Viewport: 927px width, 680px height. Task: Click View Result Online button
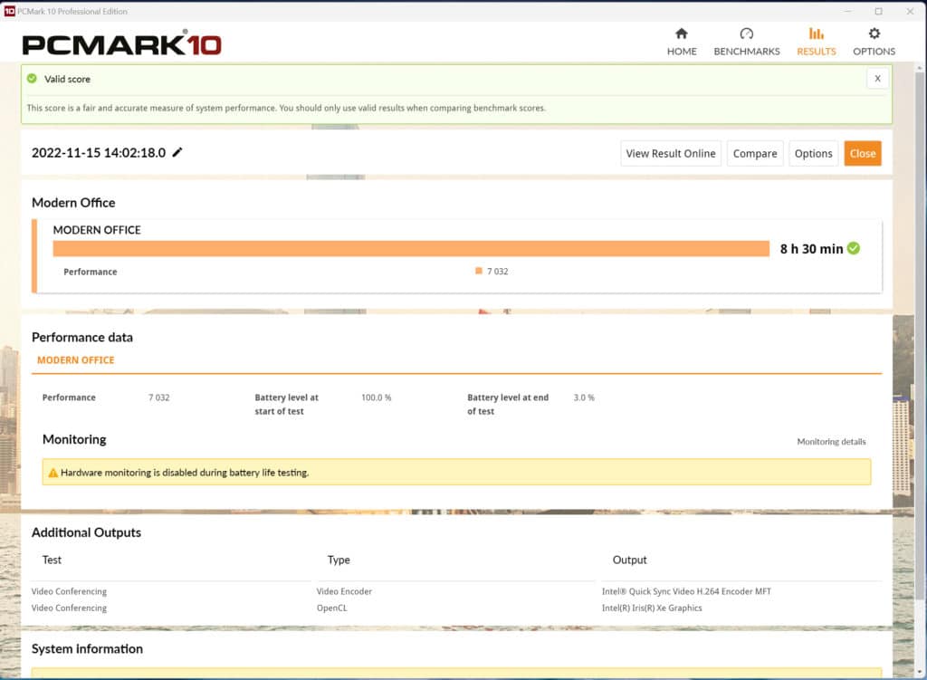671,154
